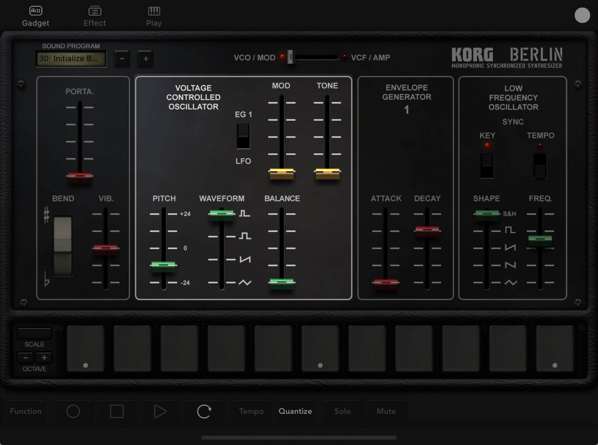598x445 pixels.
Task: Tap the first keyboard pad
Action: (x=85, y=348)
